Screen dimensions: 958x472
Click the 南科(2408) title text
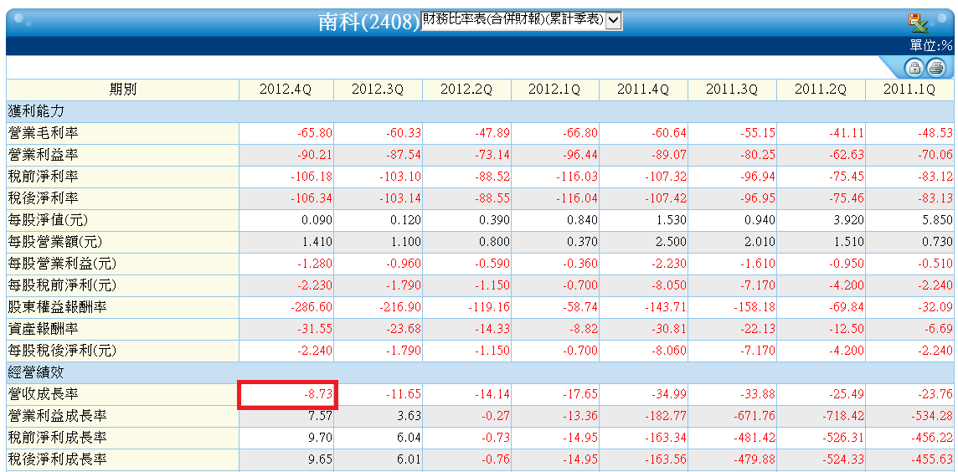click(x=369, y=23)
